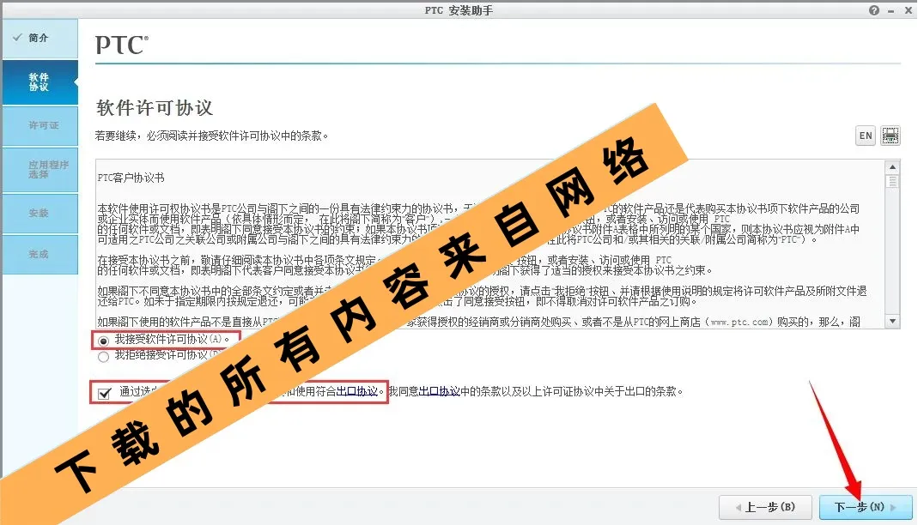Select 我接受软件许可协议 radio button
This screenshot has height=525, width=918.
point(104,341)
